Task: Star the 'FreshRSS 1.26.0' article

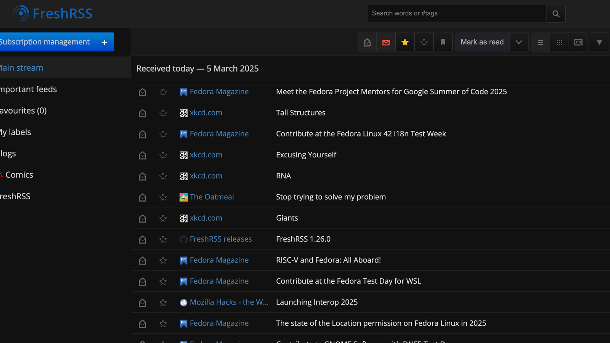Action: pyautogui.click(x=163, y=239)
